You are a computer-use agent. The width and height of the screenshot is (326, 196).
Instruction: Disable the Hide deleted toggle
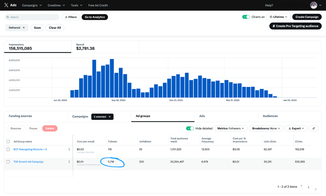click(x=190, y=128)
